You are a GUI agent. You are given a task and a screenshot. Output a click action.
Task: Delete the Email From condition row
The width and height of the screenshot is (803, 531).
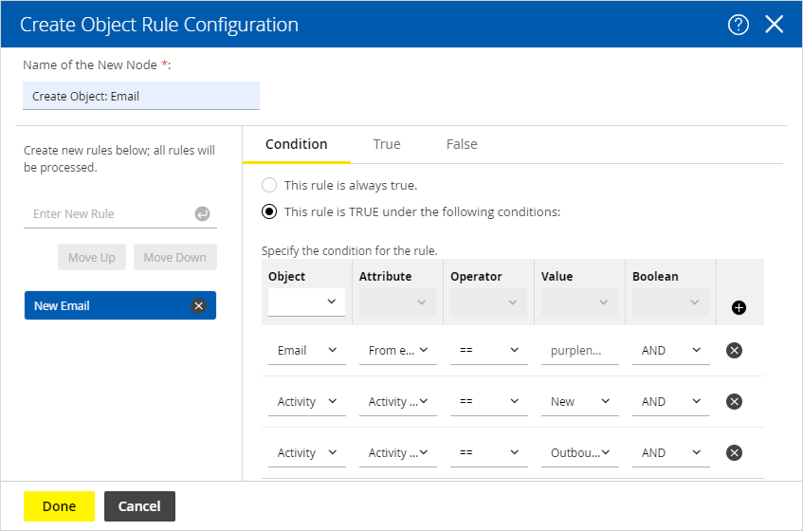point(734,350)
